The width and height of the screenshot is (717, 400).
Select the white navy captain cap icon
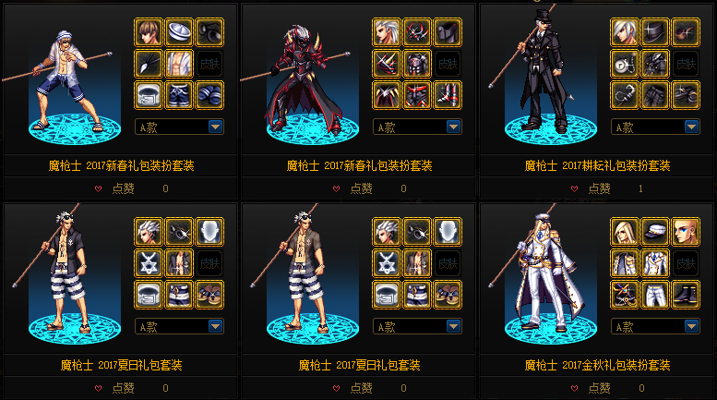click(655, 232)
